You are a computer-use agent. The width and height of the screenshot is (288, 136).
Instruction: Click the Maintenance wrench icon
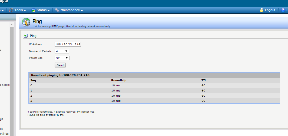tap(57, 10)
